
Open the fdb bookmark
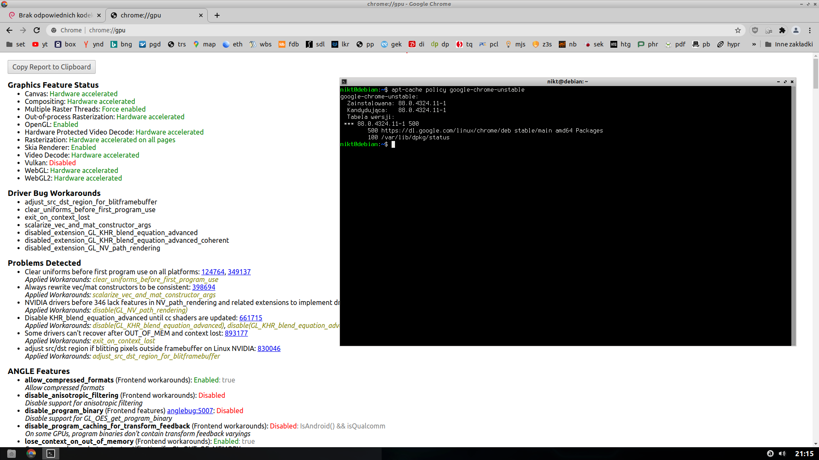tap(289, 44)
